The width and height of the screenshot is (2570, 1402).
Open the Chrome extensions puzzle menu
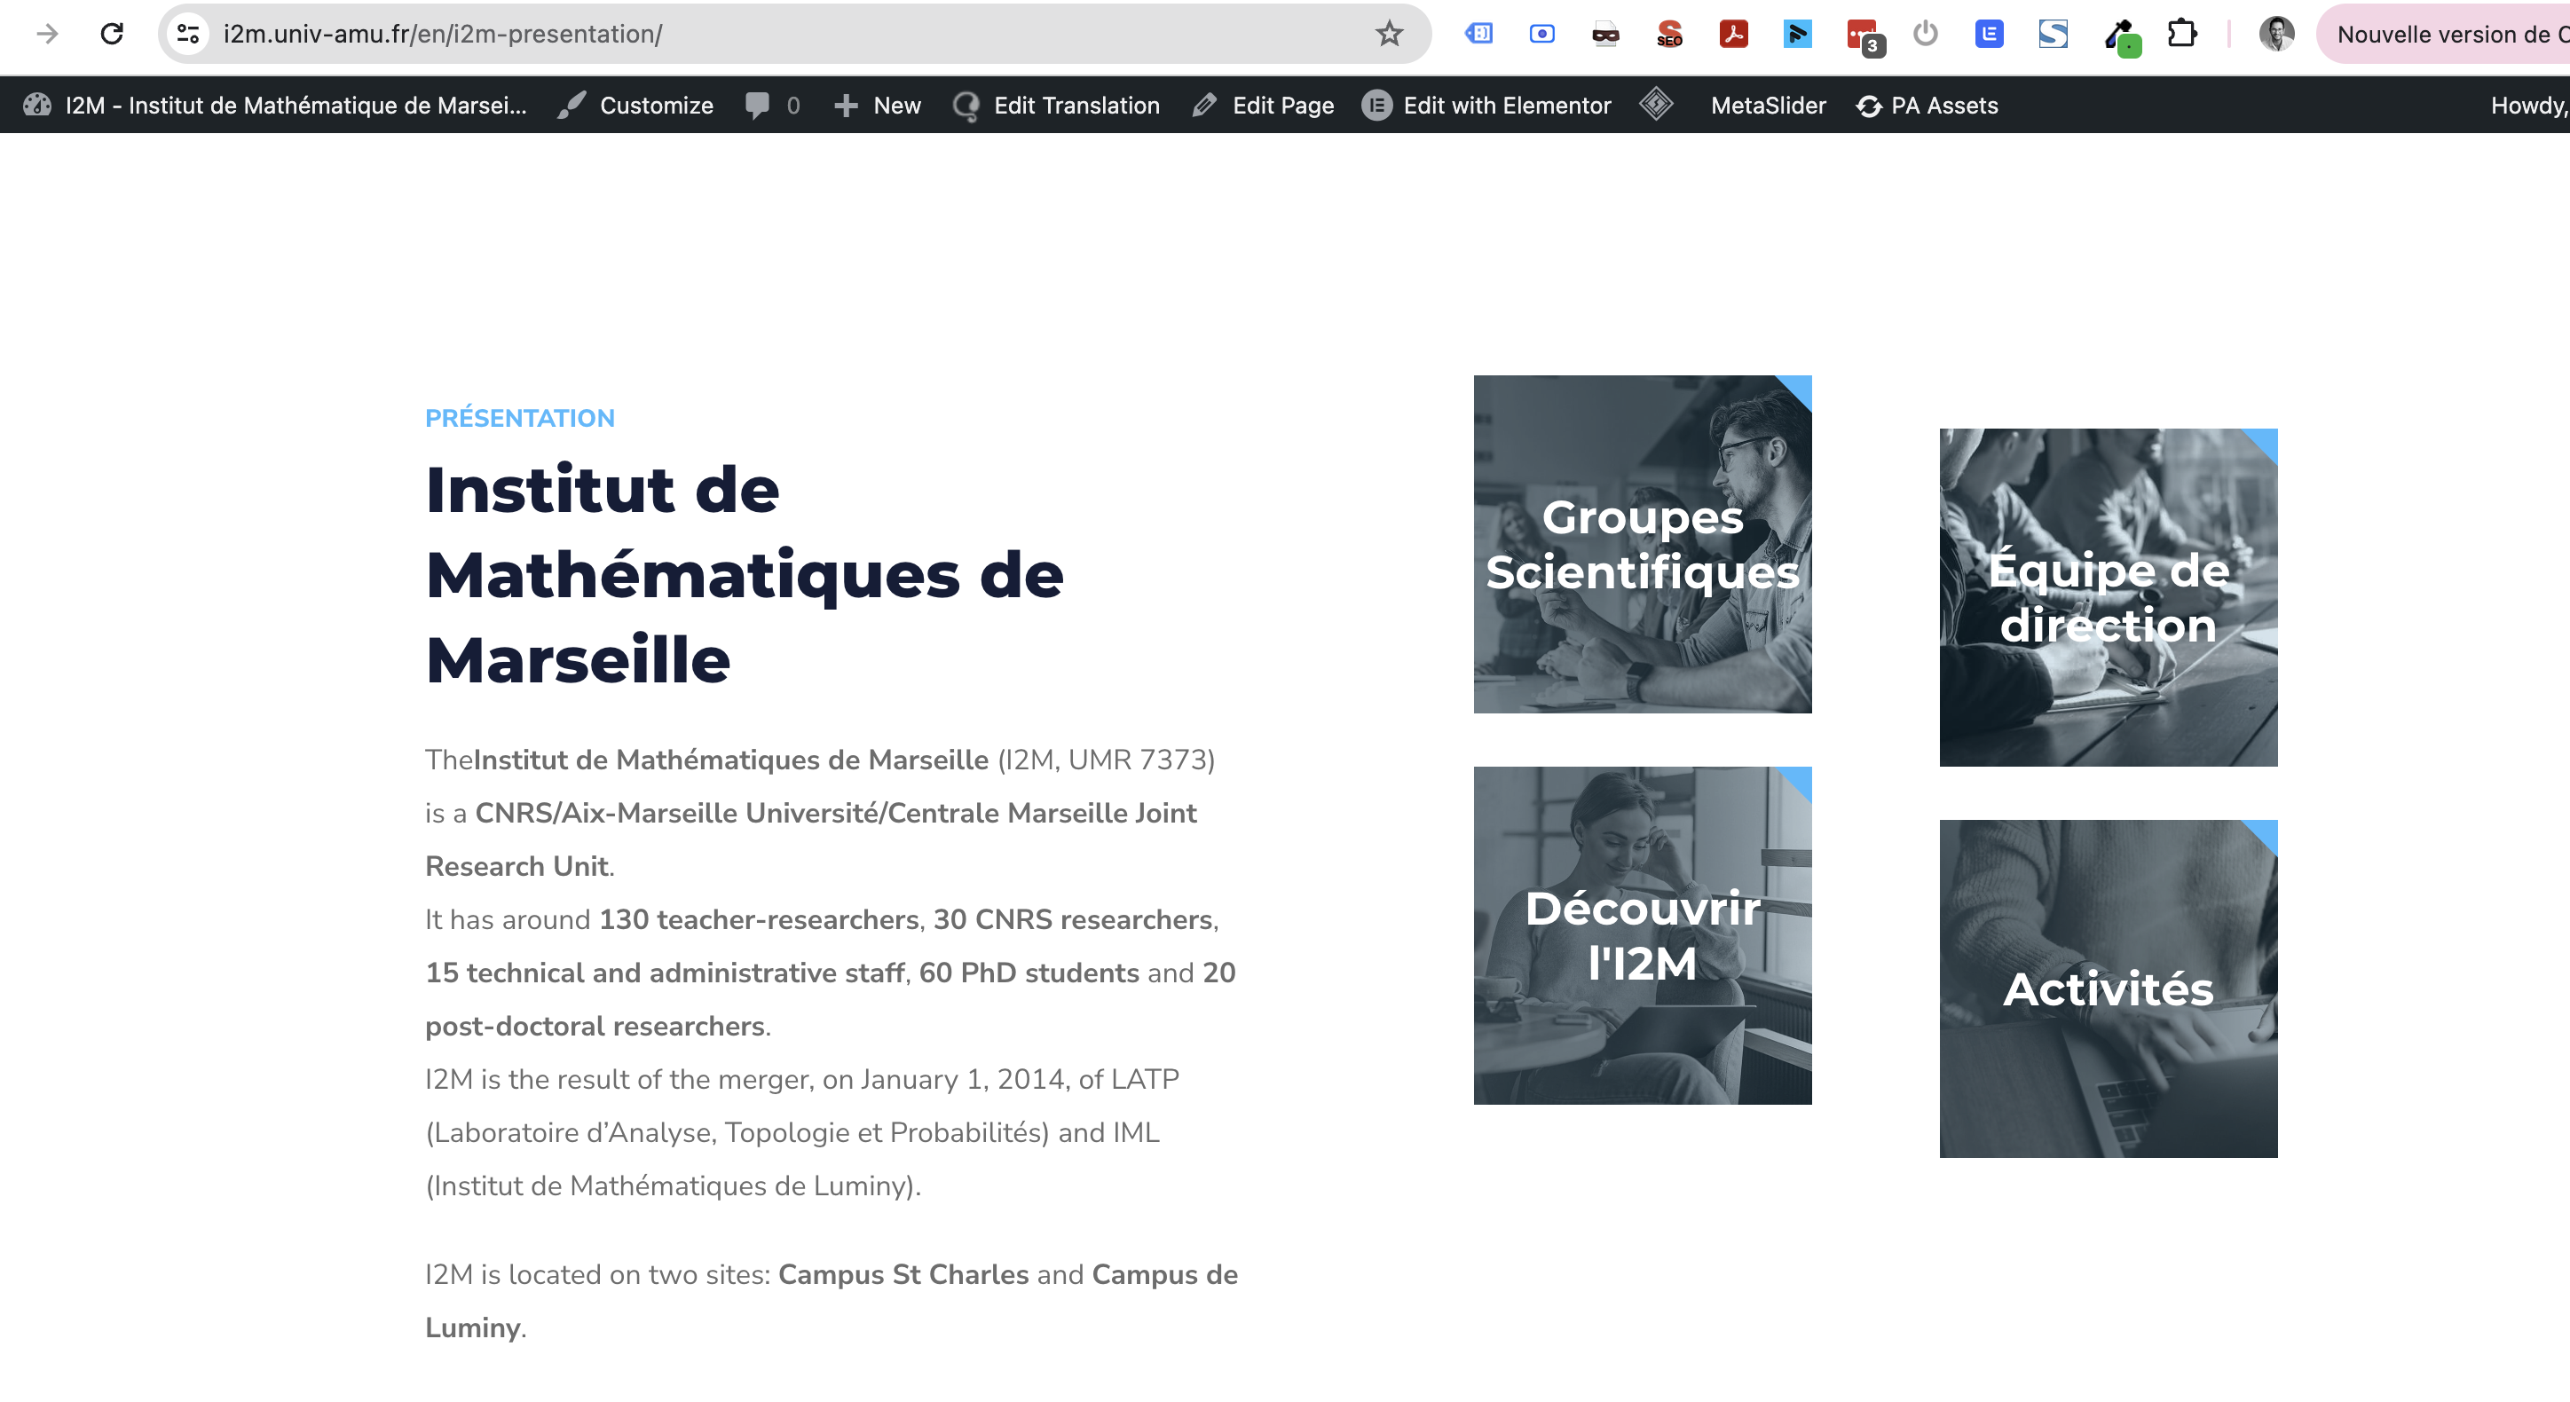2182,34
